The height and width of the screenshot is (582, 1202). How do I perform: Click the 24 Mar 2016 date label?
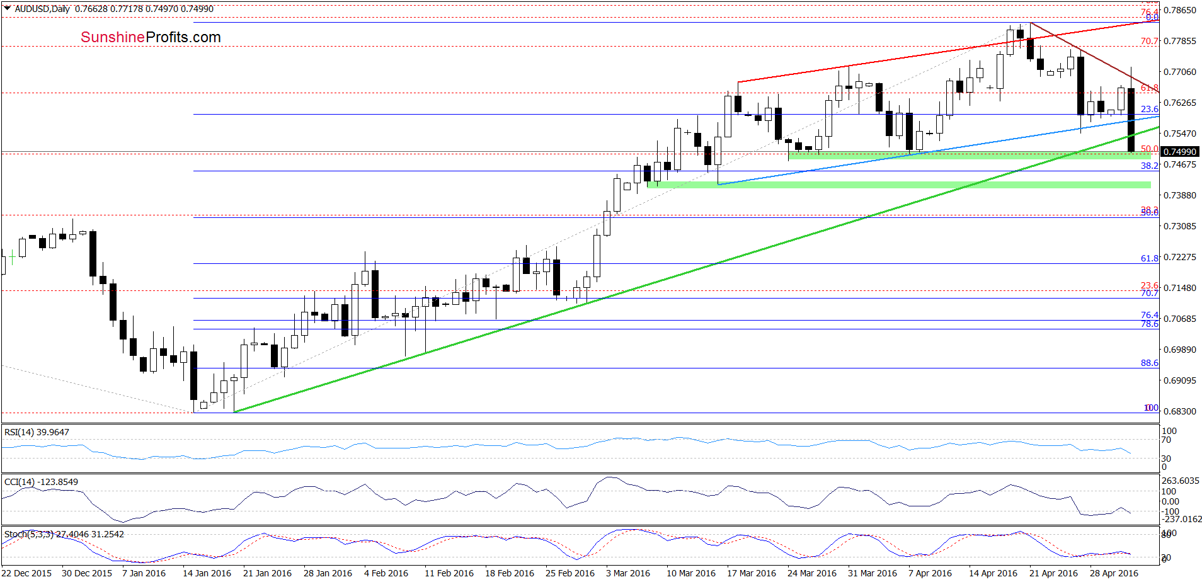(x=812, y=573)
